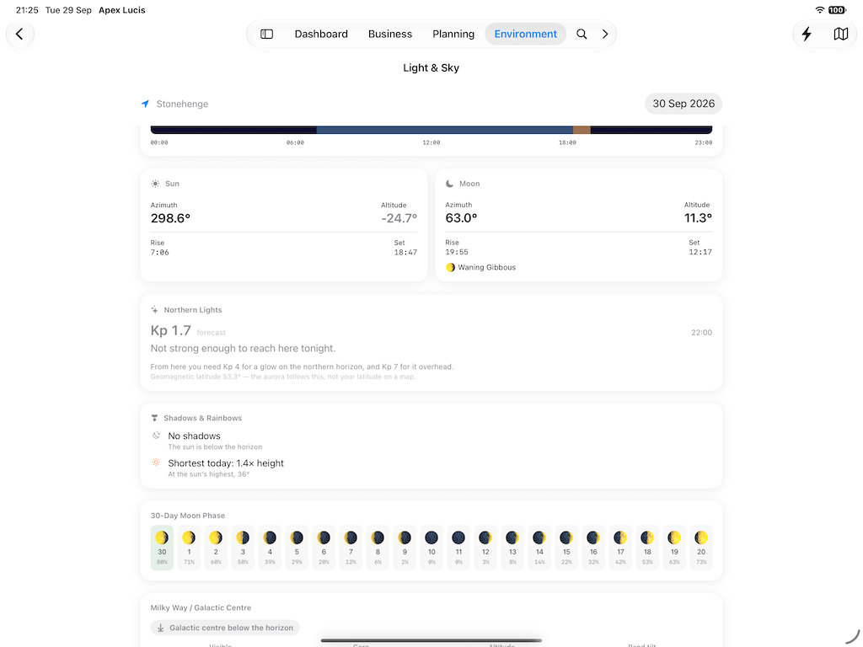This screenshot has width=863, height=647.
Task: Change the date 30 Sep 2026
Action: click(x=683, y=104)
